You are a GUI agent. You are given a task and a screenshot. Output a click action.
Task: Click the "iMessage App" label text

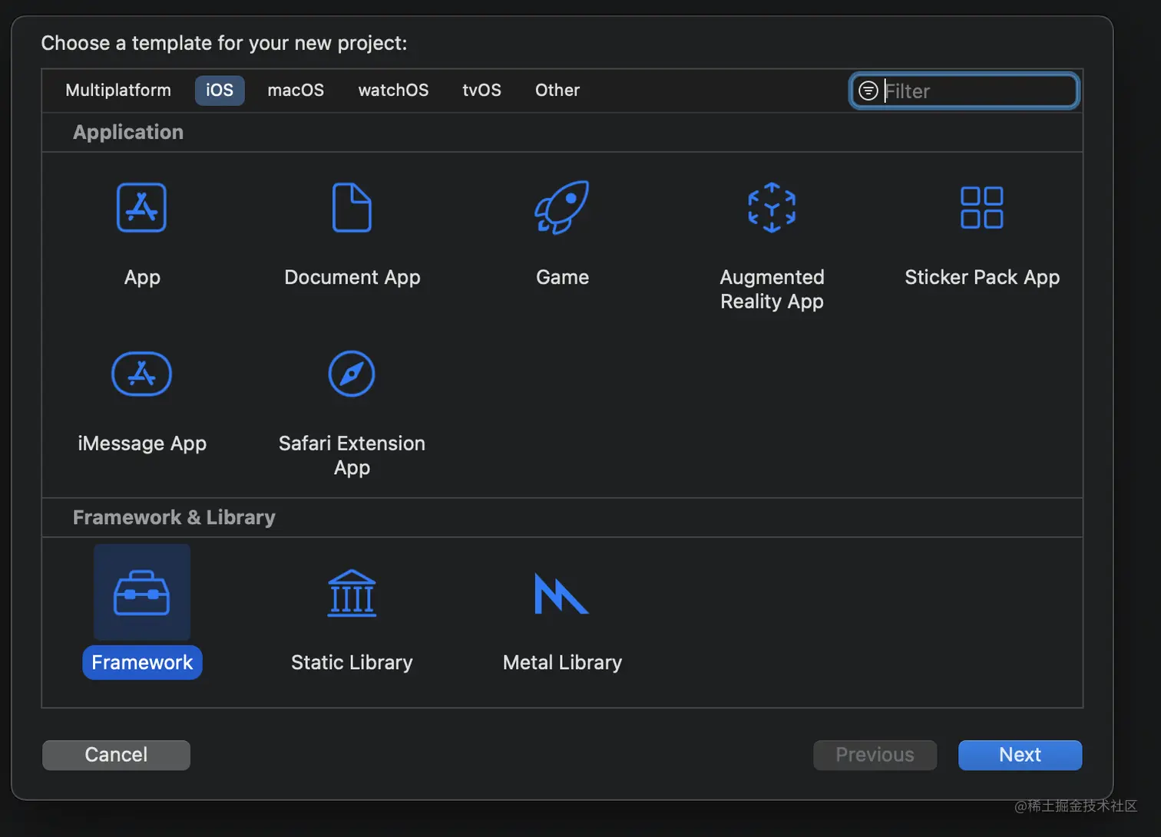[x=142, y=443]
